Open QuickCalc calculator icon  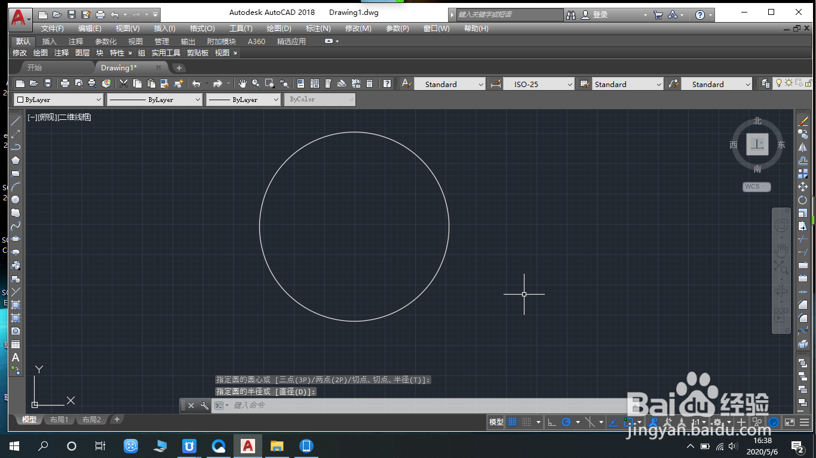pos(370,83)
